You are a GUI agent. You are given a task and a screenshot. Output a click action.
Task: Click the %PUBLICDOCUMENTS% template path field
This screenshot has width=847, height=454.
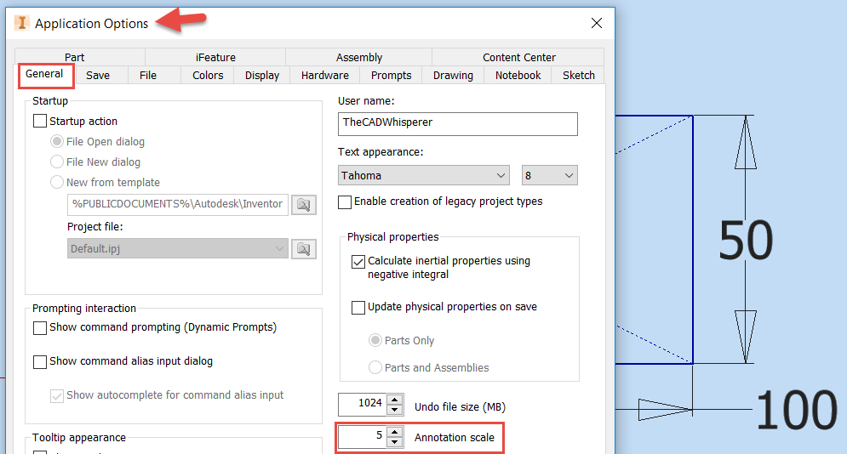pos(178,204)
